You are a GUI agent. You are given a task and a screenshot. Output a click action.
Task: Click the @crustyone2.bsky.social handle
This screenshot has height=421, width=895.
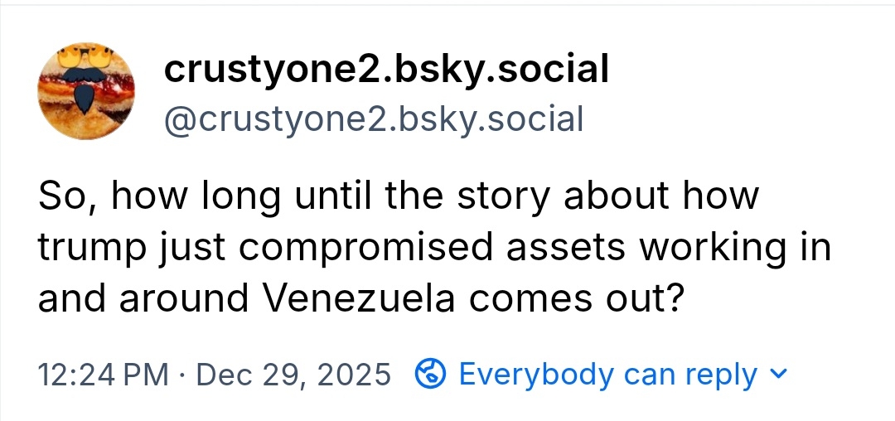point(374,119)
